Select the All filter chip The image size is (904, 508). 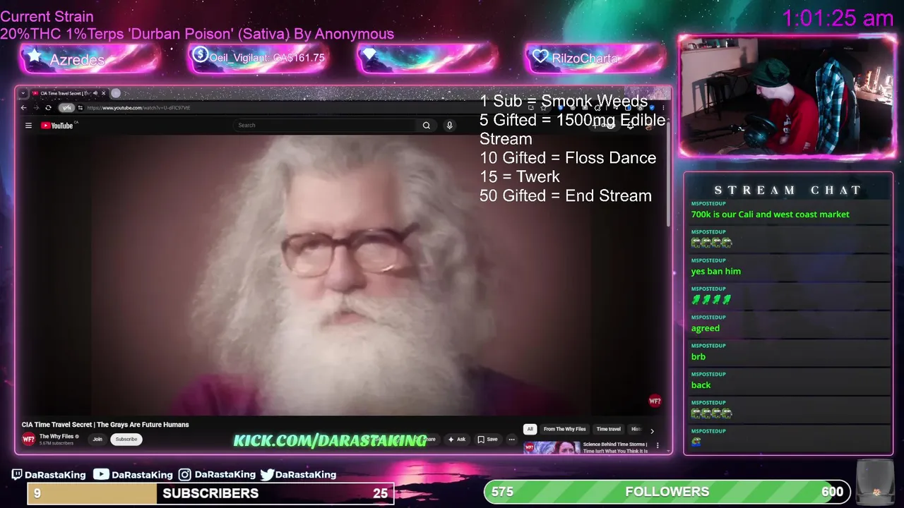(x=530, y=429)
